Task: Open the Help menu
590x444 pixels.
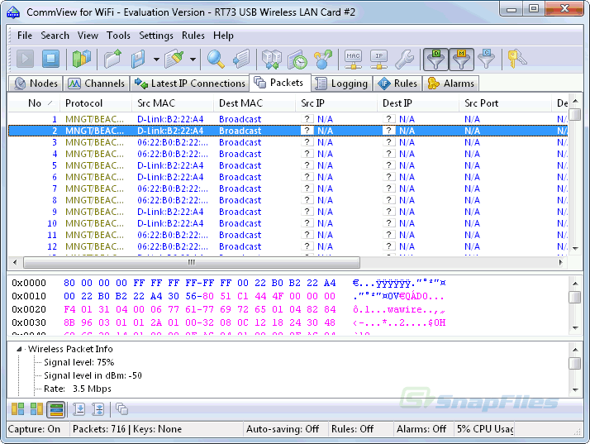Action: coord(223,36)
